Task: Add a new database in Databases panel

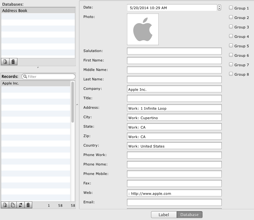Action: click(5, 62)
